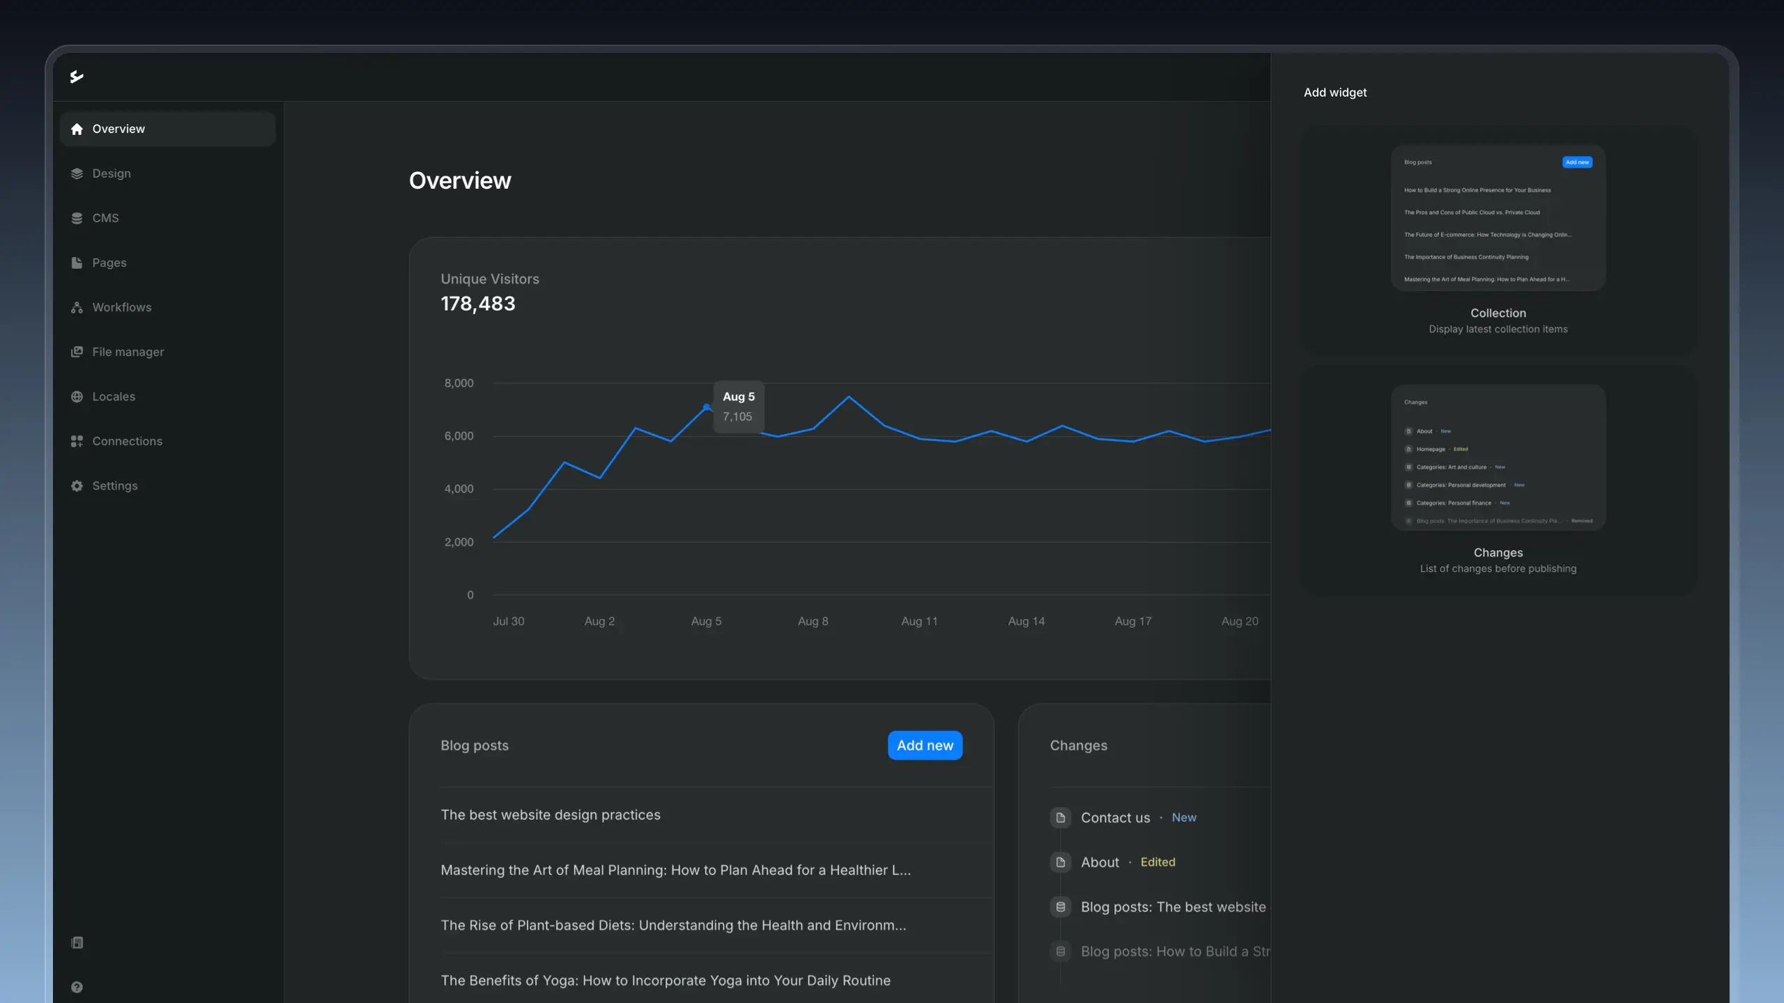Open Settings via the gear icon

pos(77,485)
